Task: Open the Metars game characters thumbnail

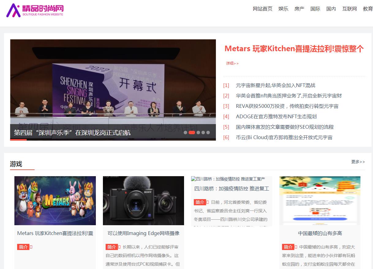Action: pyautogui.click(x=55, y=201)
